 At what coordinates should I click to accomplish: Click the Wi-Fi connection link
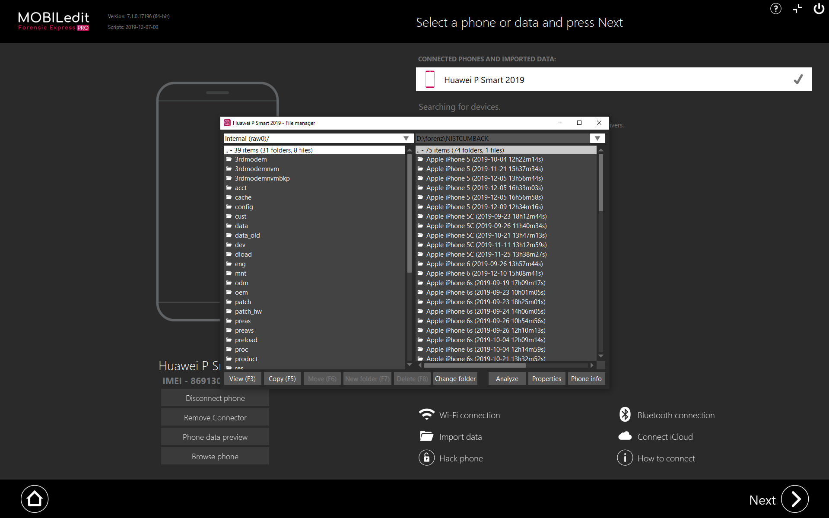click(470, 415)
